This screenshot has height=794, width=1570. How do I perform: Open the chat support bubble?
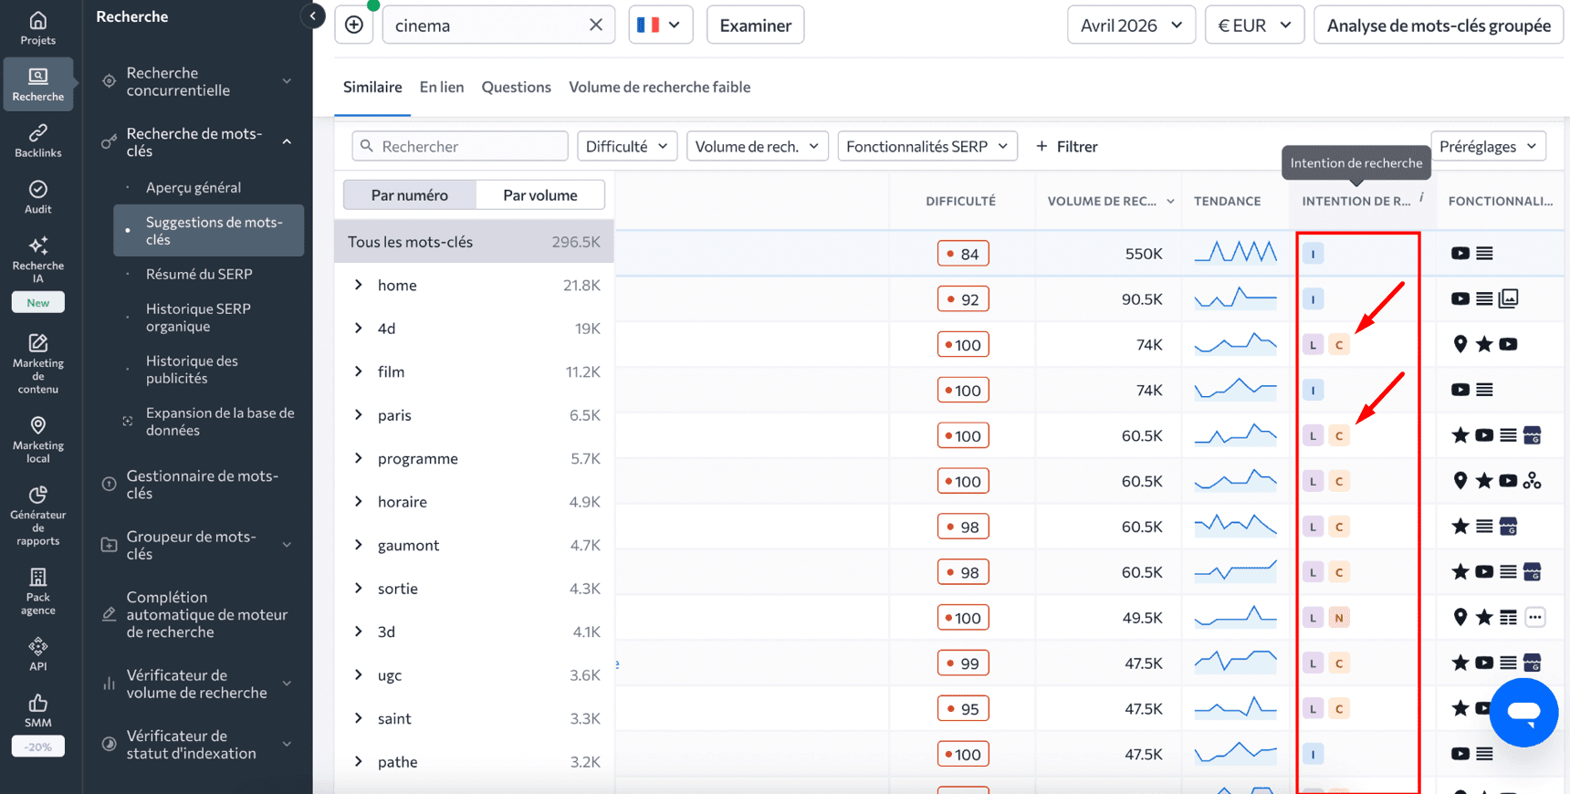(x=1523, y=712)
